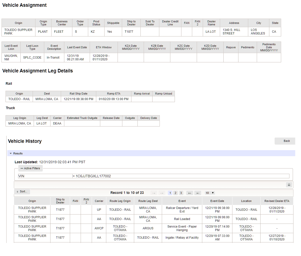Select the 'Rail Loaded' event cell

pyautogui.click(x=182, y=219)
